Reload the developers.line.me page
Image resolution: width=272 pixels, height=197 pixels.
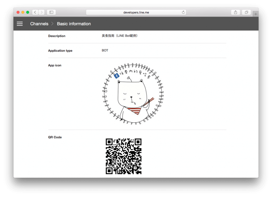click(183, 12)
